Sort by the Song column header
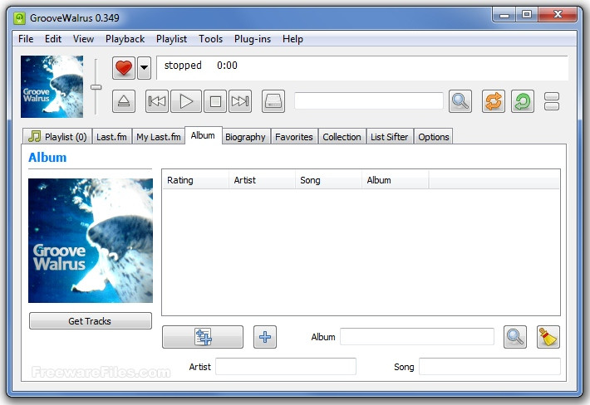 328,180
